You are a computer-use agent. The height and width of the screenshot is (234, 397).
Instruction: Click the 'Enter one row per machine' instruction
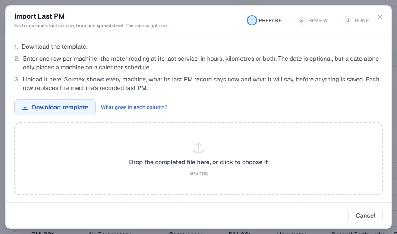[x=201, y=63]
